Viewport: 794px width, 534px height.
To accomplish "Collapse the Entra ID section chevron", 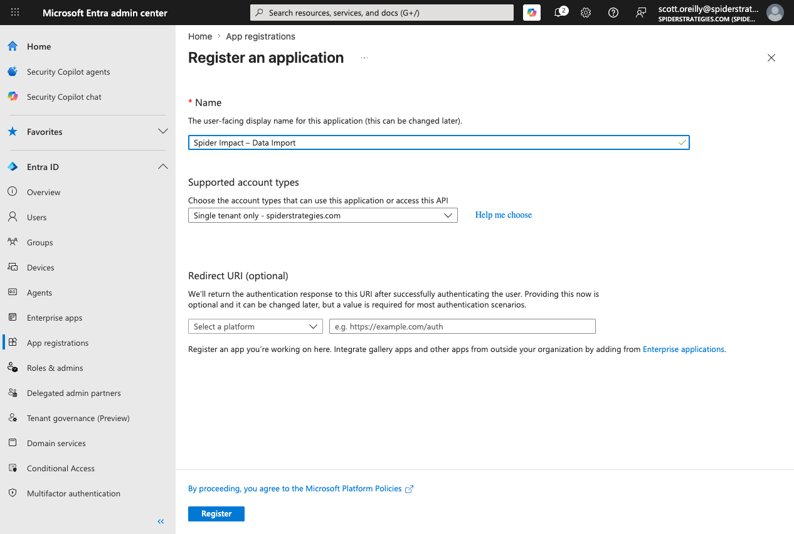I will (163, 167).
